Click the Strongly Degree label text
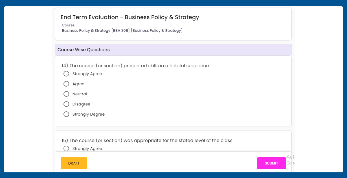347x178 pixels. tap(89, 114)
